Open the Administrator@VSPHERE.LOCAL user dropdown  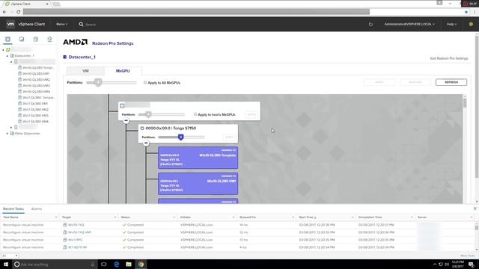pos(409,24)
